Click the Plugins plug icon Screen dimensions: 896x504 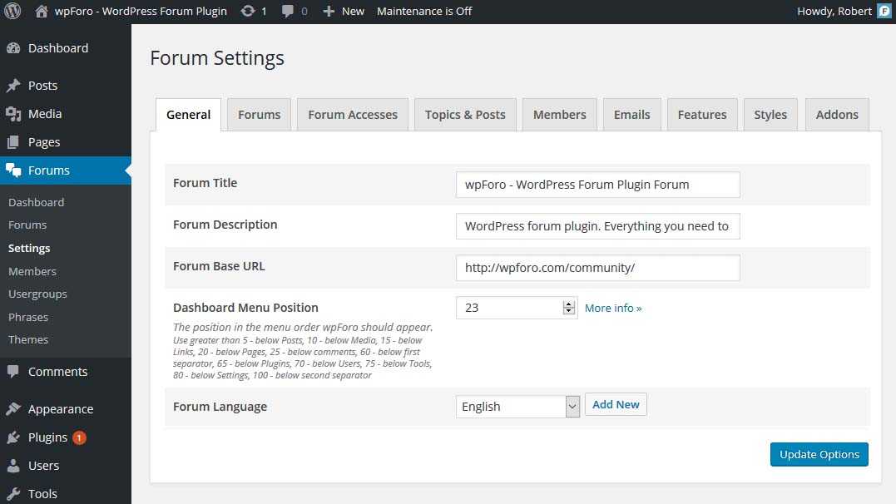coord(13,437)
